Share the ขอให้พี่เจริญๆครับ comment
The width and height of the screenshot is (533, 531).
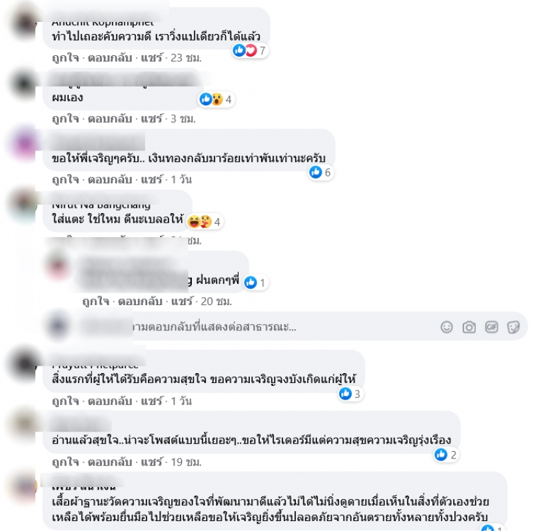click(x=152, y=179)
